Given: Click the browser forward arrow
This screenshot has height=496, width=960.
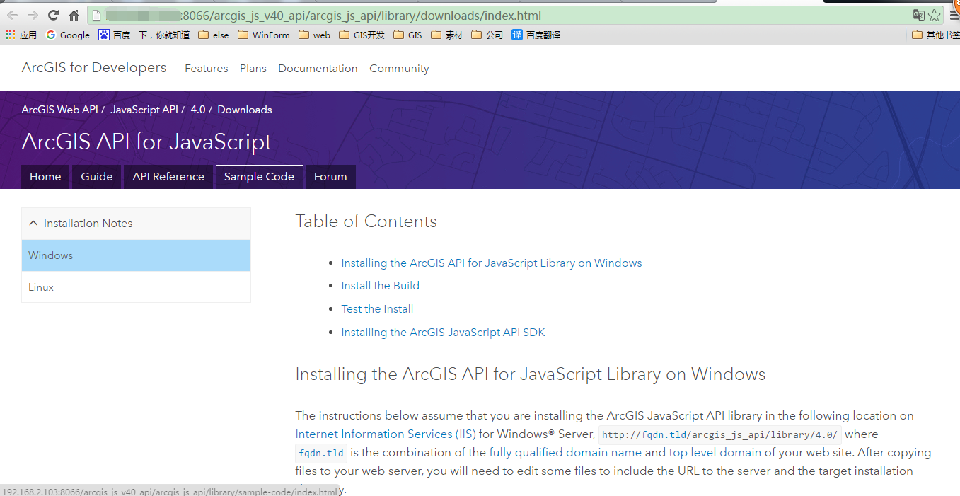Looking at the screenshot, I should (33, 15).
